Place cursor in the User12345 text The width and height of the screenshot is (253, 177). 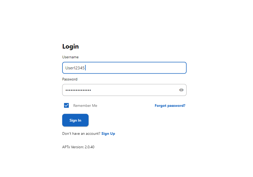(75, 68)
